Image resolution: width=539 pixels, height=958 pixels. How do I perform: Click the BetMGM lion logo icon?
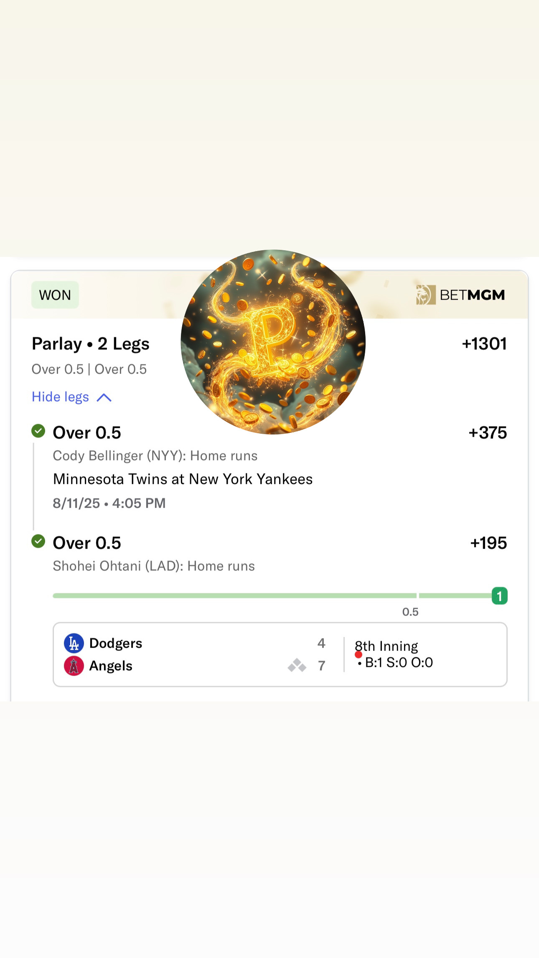click(425, 295)
